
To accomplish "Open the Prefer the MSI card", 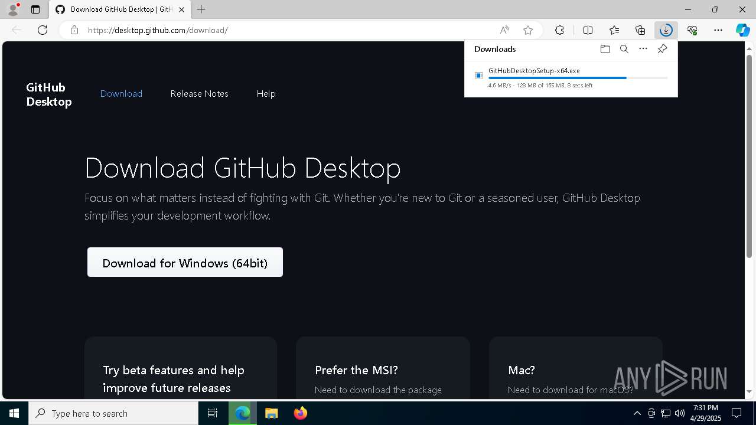I will [383, 368].
